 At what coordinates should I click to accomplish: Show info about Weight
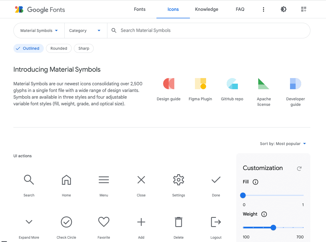tap(264, 214)
